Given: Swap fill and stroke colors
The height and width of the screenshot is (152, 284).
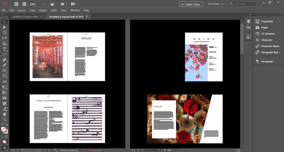Looking at the screenshot, I should pos(6,125).
